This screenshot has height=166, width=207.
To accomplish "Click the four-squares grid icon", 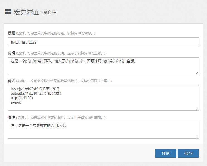I will click(8, 11).
